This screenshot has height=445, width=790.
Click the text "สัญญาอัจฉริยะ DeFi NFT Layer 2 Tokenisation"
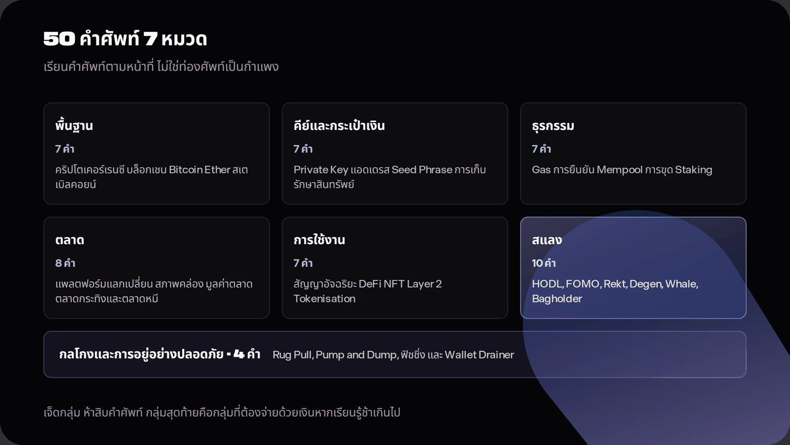click(x=367, y=291)
